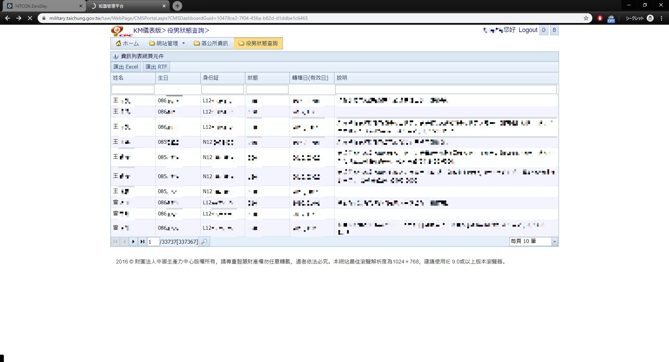Viewport: 669px width, 362px height.
Task: Export the list with 匯出 Excel
Action: 126,67
